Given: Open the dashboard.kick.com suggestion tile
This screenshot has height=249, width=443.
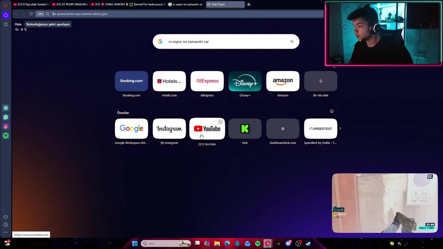Looking at the screenshot, I should [283, 129].
